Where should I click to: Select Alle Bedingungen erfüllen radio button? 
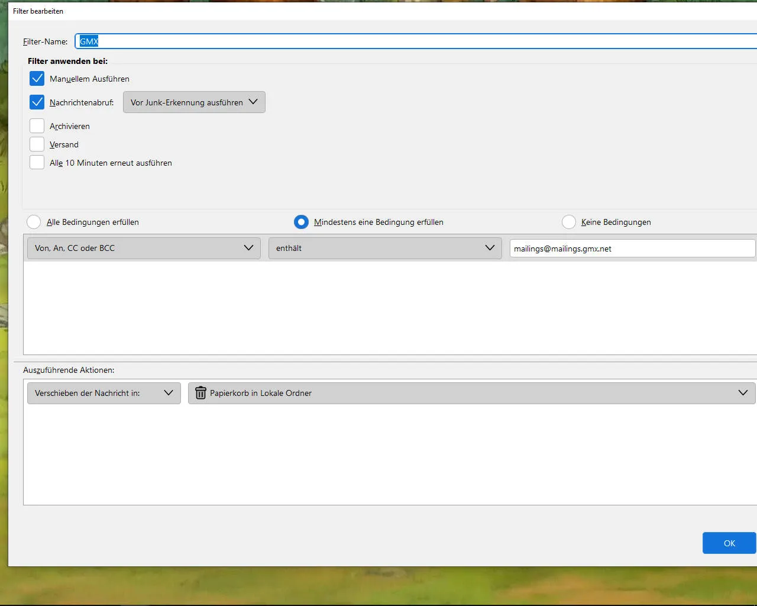[x=34, y=222]
